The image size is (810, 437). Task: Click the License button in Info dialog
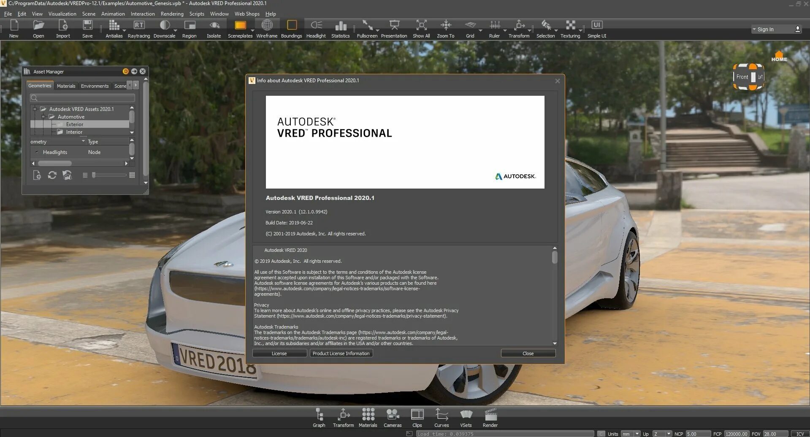279,353
